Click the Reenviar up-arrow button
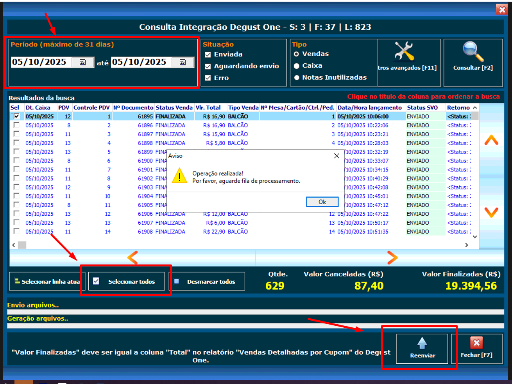This screenshot has width=512, height=384. click(422, 348)
